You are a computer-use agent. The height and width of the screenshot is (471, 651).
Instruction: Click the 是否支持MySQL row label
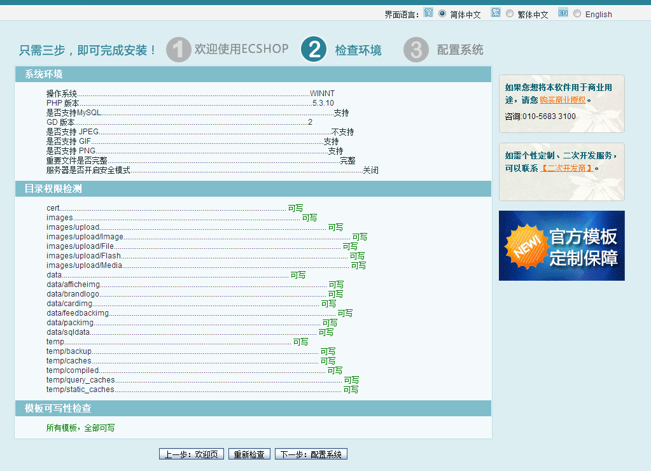[x=73, y=113]
